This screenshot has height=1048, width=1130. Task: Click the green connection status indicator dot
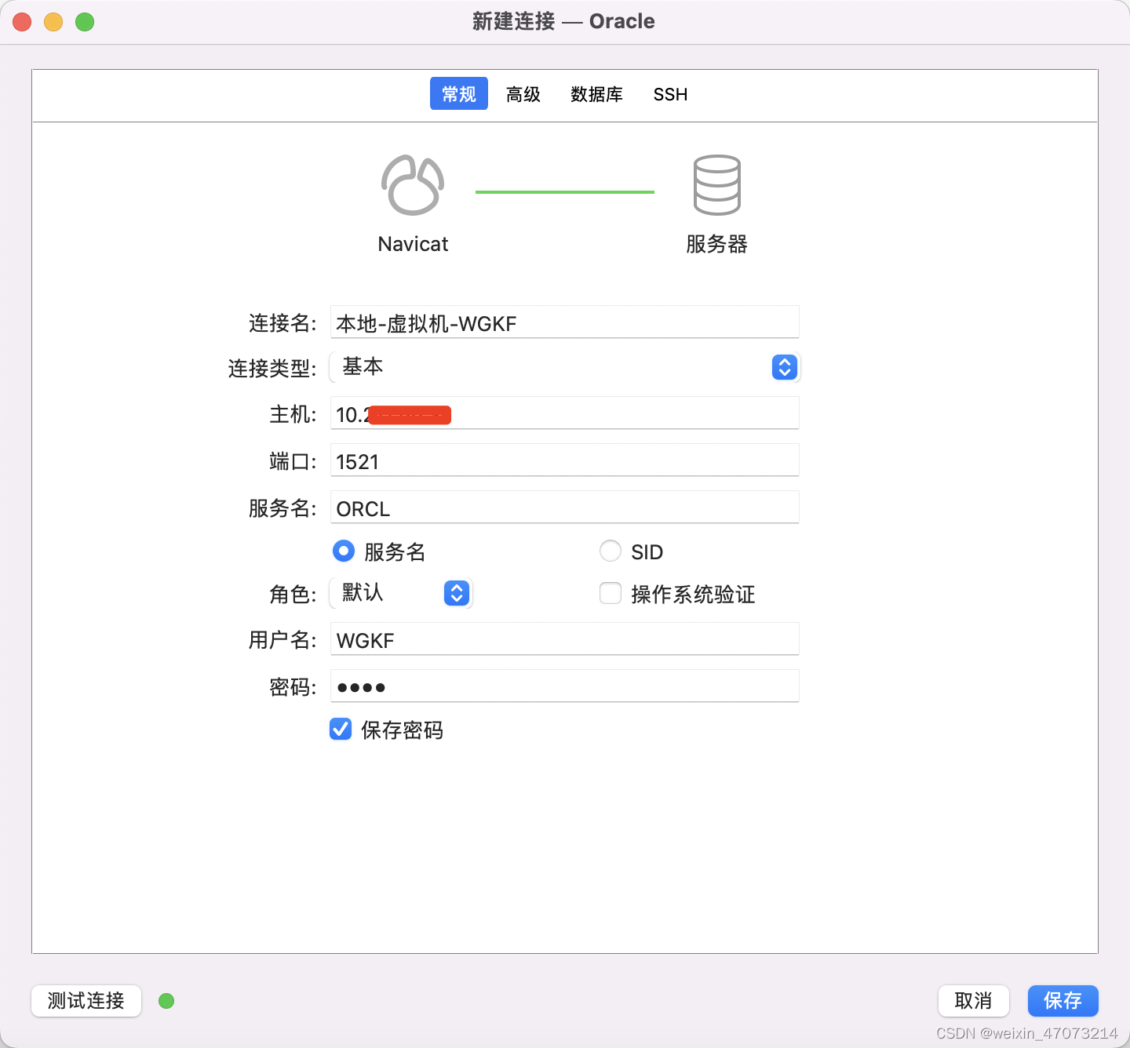(x=166, y=1001)
